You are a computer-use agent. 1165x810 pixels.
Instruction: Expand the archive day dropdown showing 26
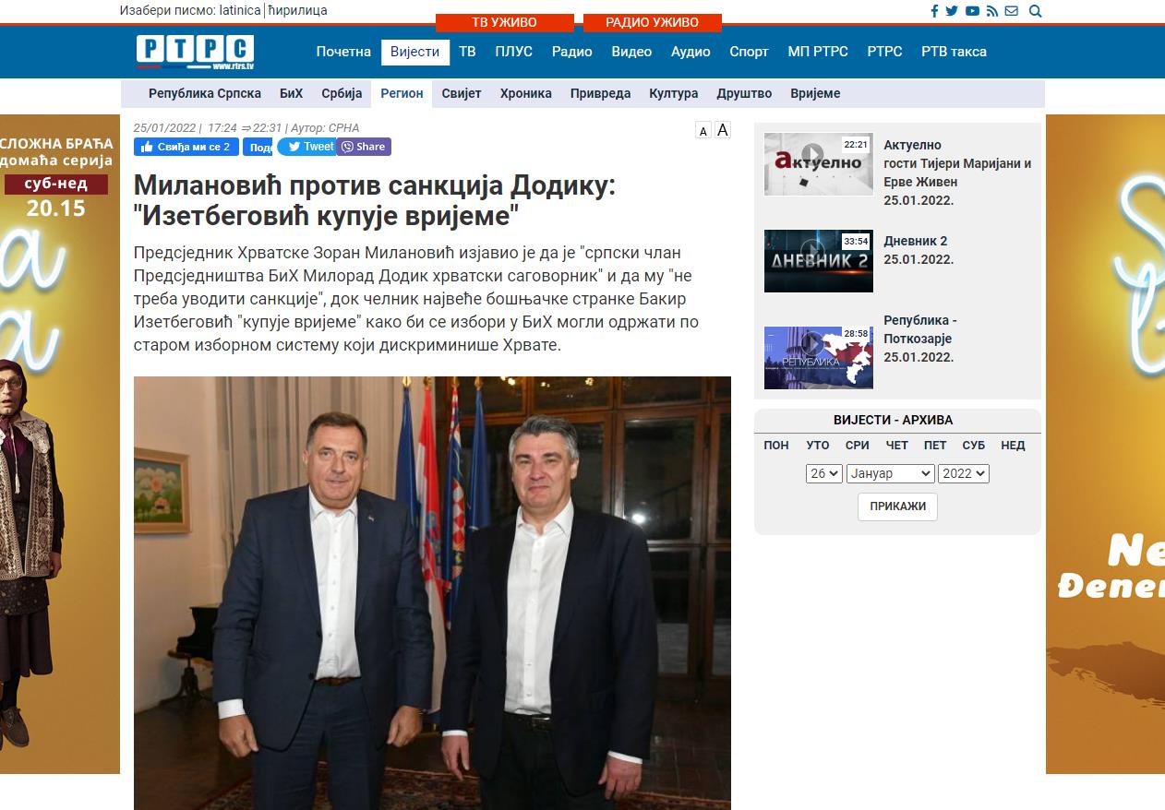[824, 473]
